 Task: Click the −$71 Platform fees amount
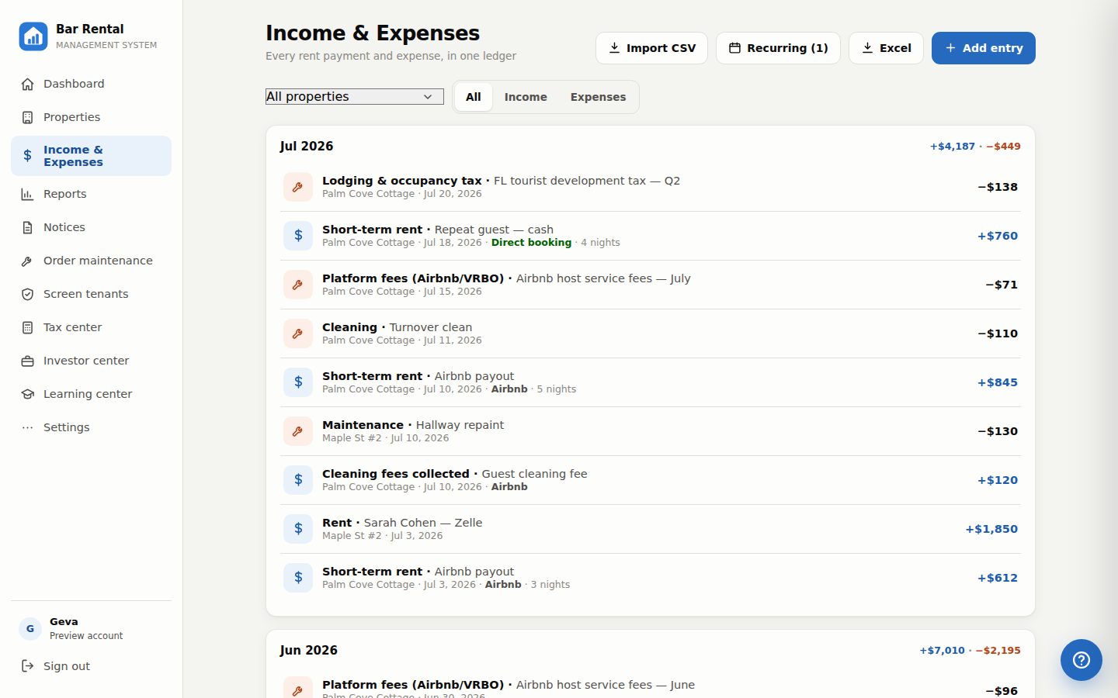click(1002, 285)
